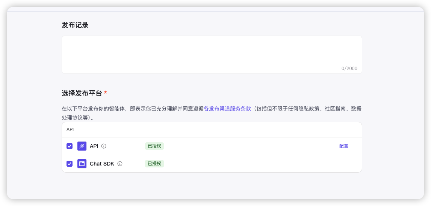The height and width of the screenshot is (206, 431).
Task: Open 各发布渠道服务条款 link
Action: 227,109
